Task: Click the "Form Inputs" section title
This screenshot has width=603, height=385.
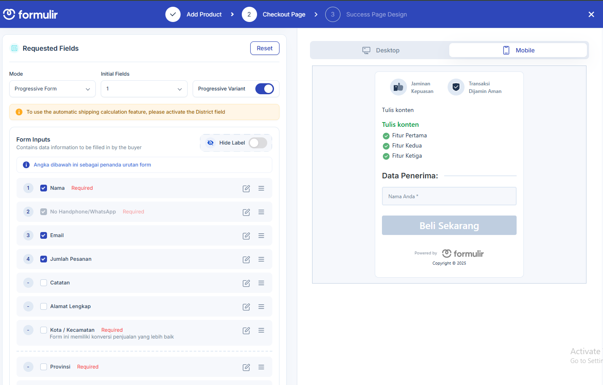Action: point(33,139)
